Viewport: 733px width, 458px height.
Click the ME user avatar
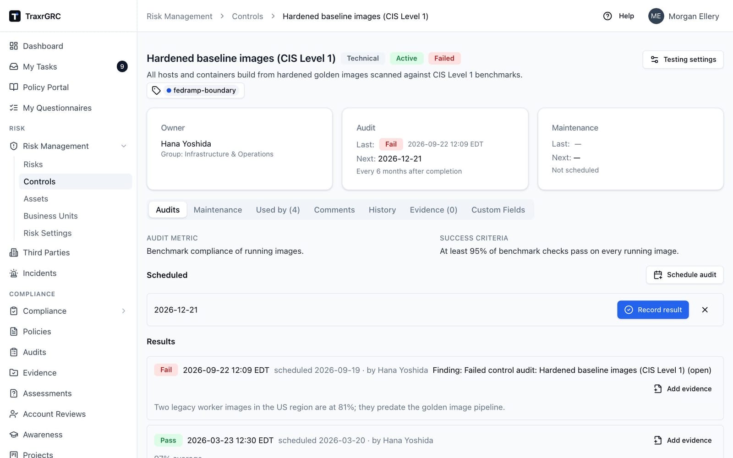tap(656, 16)
